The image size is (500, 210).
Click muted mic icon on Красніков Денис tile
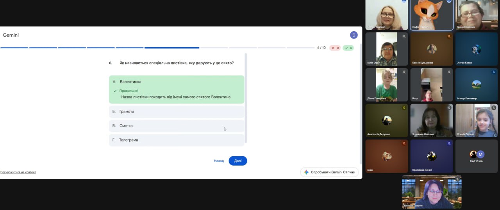click(x=449, y=143)
